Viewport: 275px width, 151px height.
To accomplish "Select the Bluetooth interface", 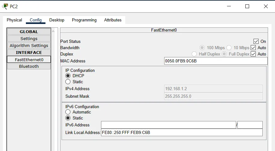I will coord(29,66).
